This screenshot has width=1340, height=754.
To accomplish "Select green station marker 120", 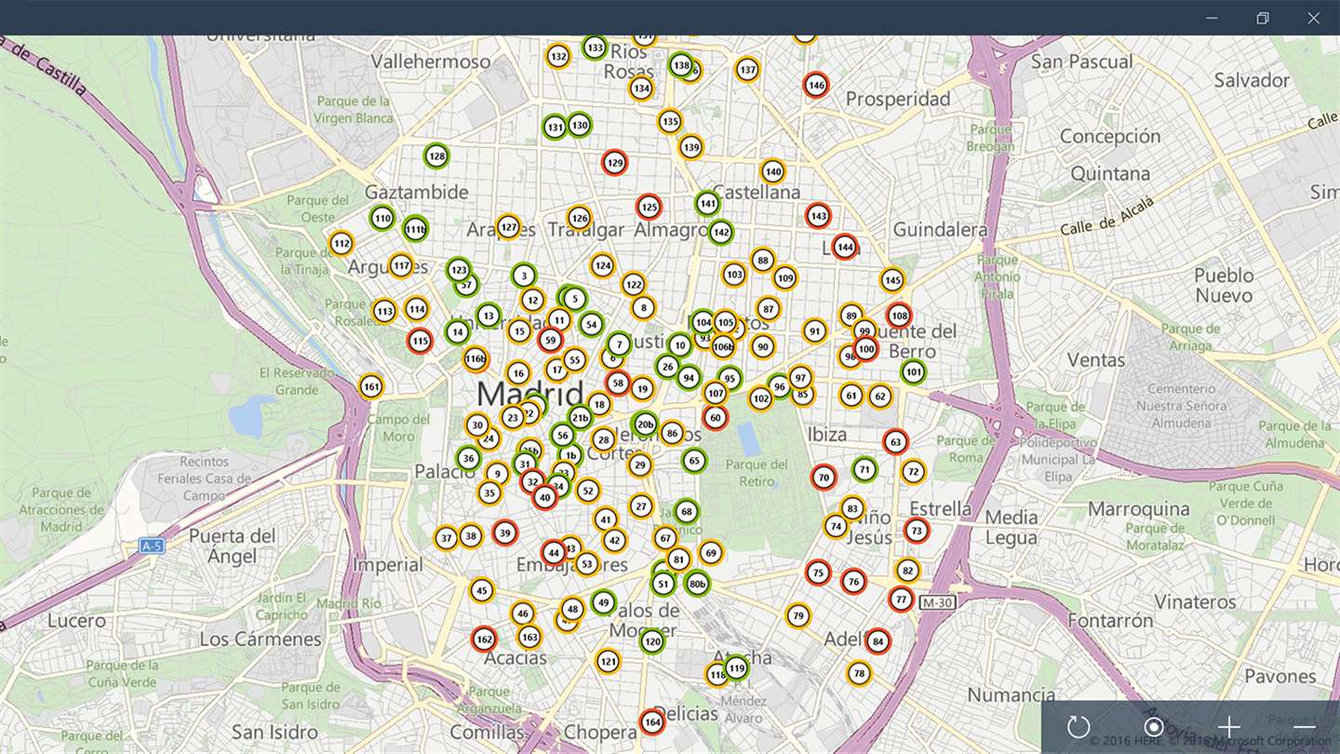I will click(x=652, y=640).
